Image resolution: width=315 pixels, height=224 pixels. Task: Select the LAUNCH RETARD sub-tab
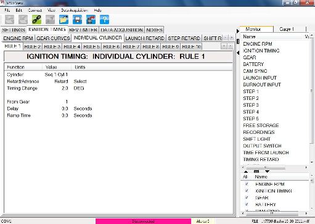145,38
